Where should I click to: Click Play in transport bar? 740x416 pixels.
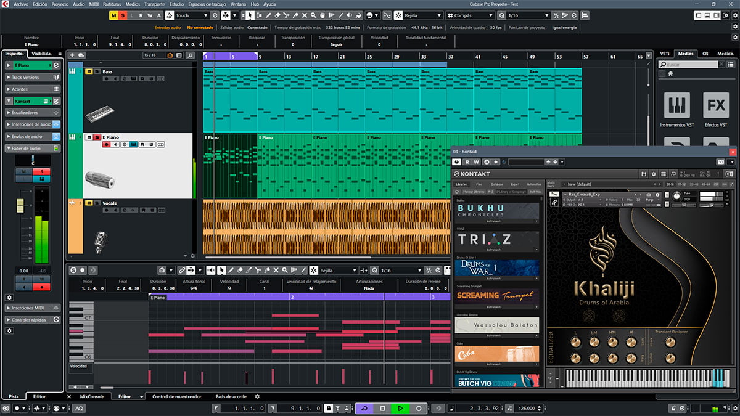pos(400,408)
